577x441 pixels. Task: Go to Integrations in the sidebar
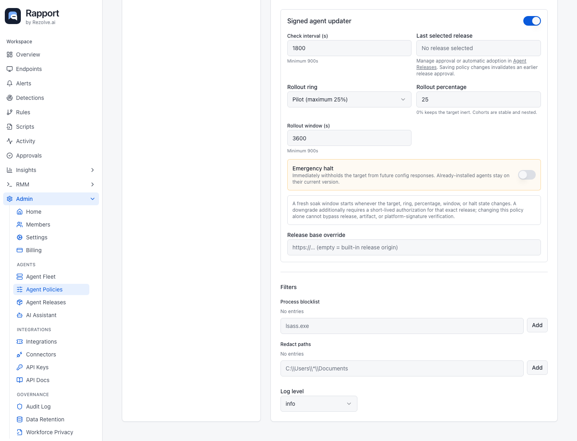(51, 342)
